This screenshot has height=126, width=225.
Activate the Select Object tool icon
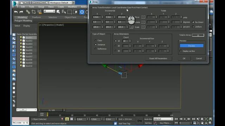coord(58,12)
